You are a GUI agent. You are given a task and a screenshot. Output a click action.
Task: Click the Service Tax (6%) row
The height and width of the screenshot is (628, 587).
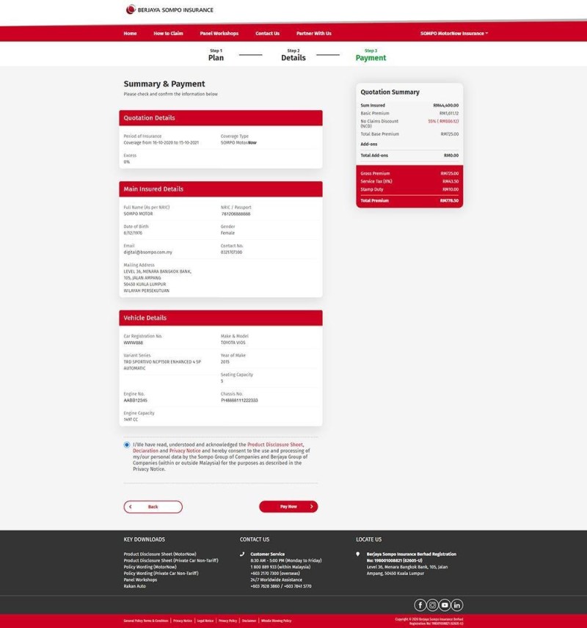click(409, 181)
